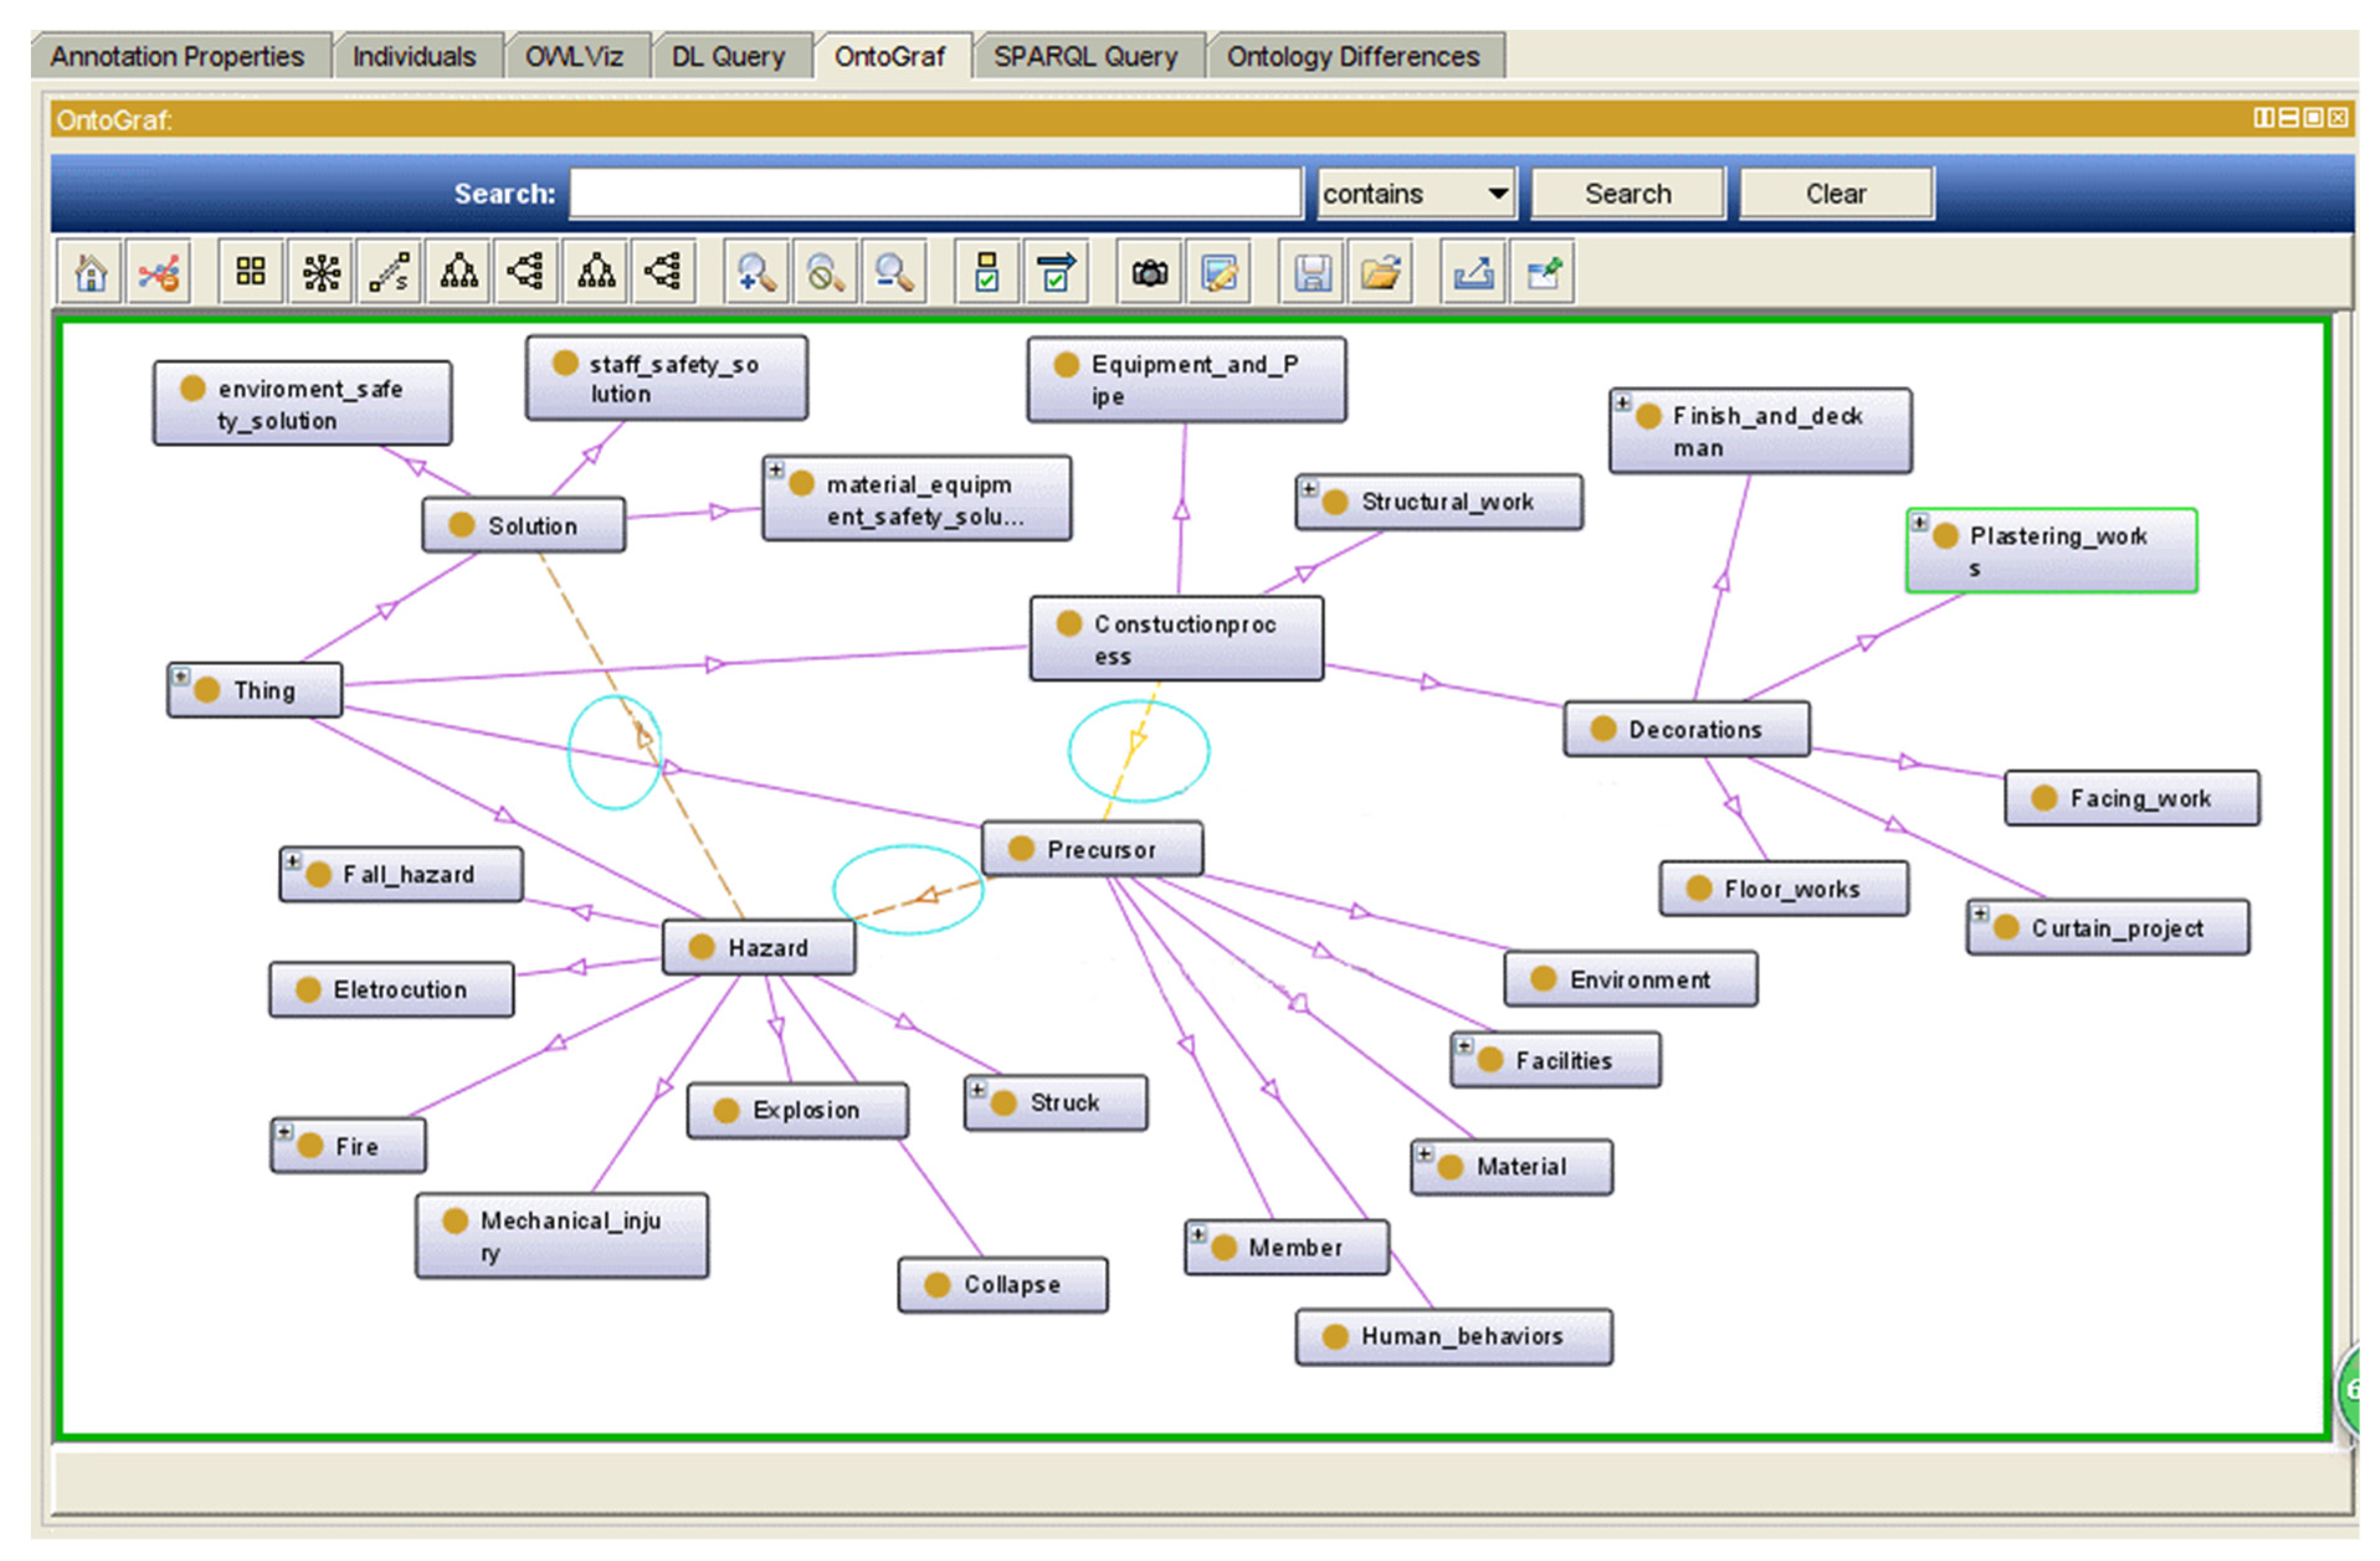Apply the radial layout icon

321,272
